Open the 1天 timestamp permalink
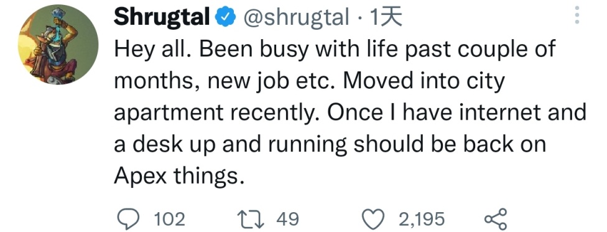Screen dimensions: 607x232 386,17
